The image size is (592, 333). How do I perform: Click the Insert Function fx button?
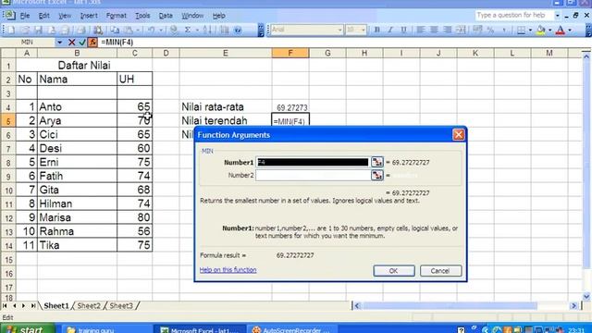click(x=92, y=43)
